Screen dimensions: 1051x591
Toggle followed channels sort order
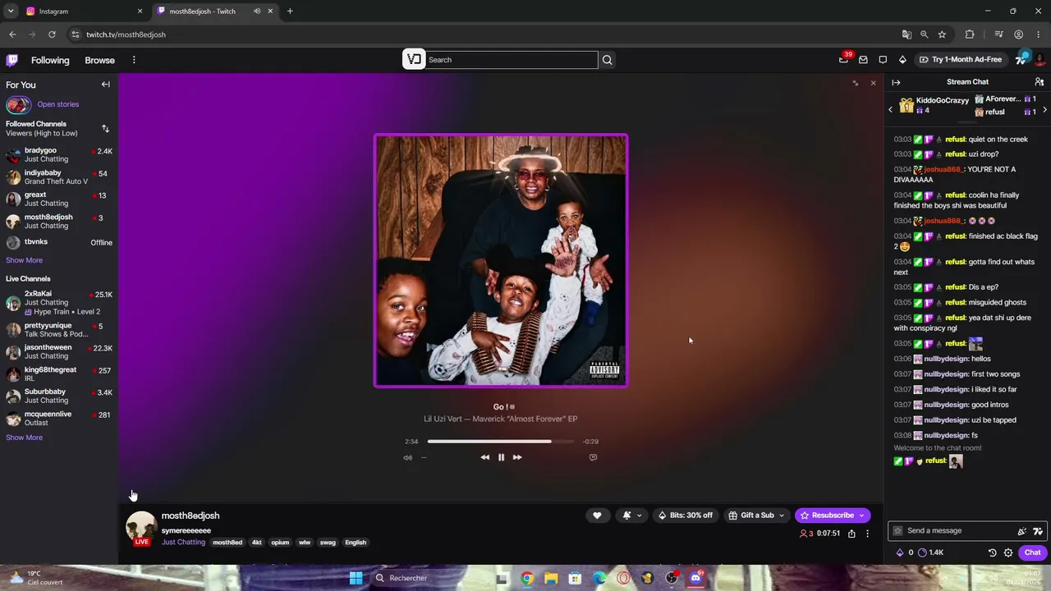click(x=105, y=129)
